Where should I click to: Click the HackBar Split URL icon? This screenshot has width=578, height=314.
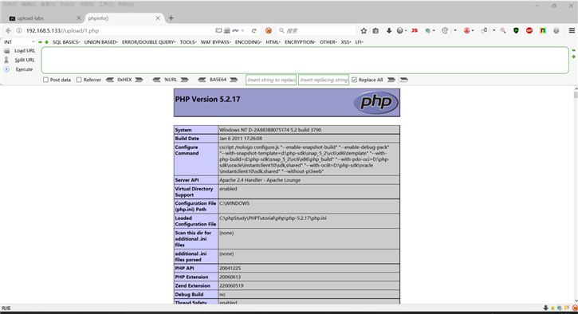[x=6, y=60]
